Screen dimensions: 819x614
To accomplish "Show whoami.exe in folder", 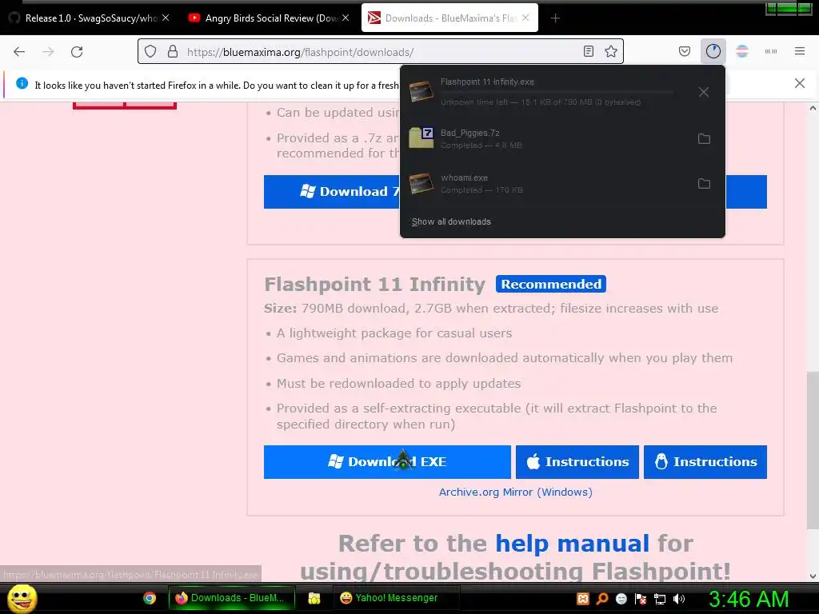I will click(704, 184).
